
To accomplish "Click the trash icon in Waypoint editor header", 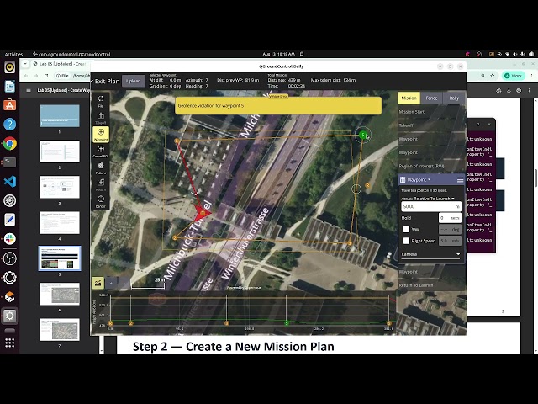I will [403, 179].
